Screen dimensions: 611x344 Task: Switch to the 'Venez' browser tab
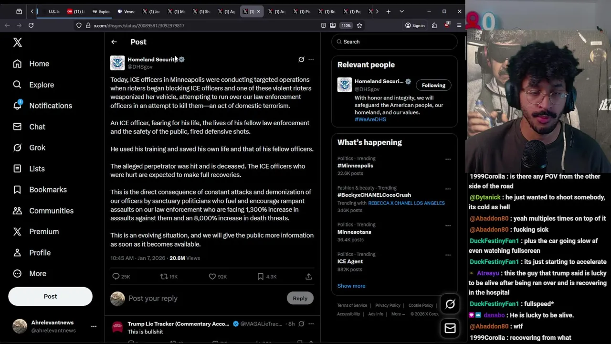tap(126, 11)
